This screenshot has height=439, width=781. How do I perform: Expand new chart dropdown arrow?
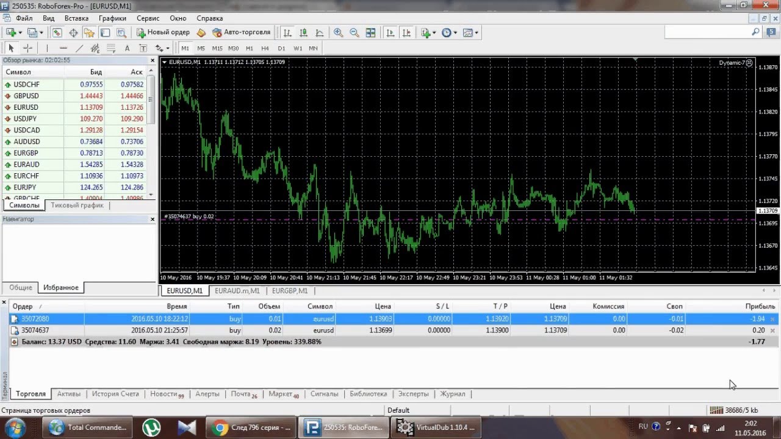pos(20,32)
